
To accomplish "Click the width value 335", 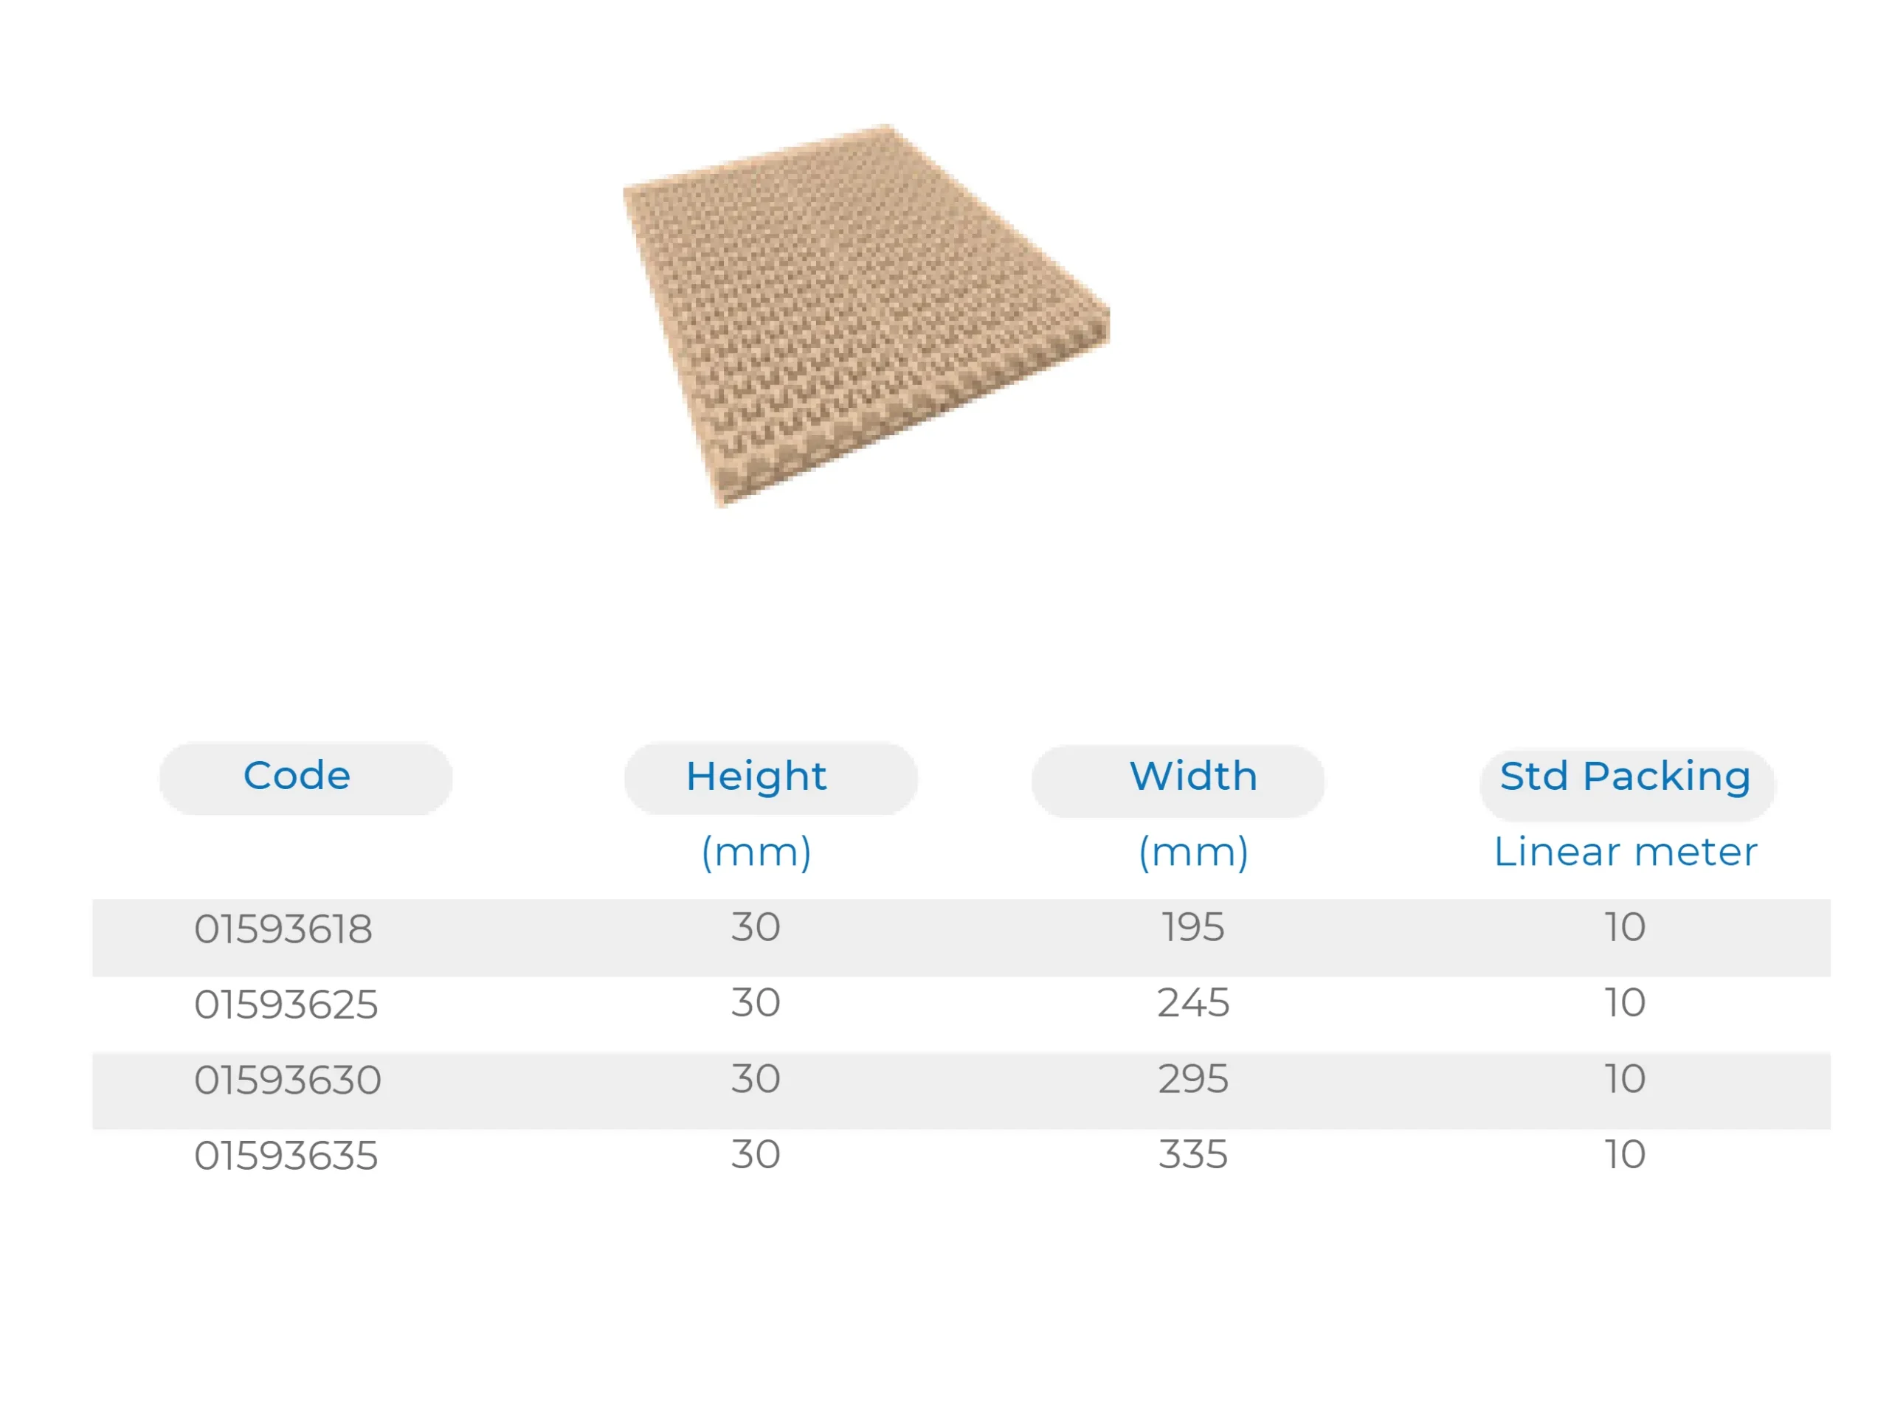I will tap(1193, 1154).
